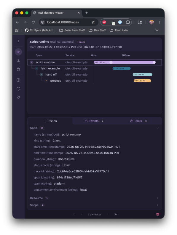Click the duration value 385.238 ms in fields

pos(66,159)
